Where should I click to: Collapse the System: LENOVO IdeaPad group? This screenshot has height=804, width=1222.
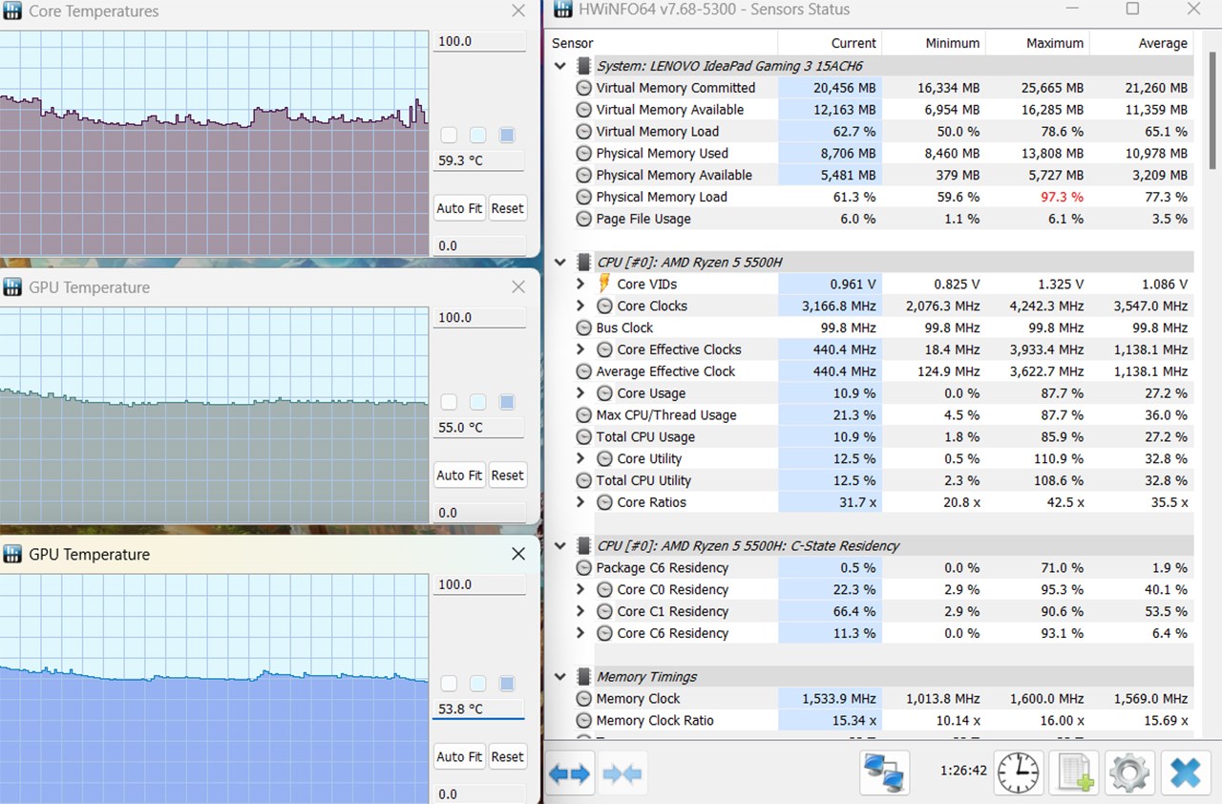[560, 66]
